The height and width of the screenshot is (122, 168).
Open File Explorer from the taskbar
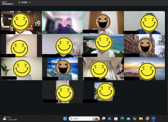(x=141, y=118)
